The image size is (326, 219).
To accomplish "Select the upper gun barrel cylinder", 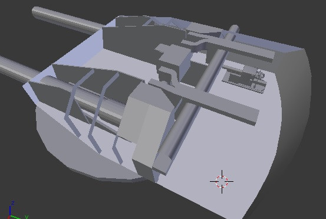I will click(x=67, y=19).
